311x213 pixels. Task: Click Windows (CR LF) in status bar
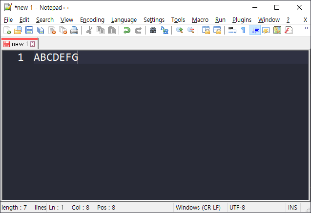(x=198, y=208)
